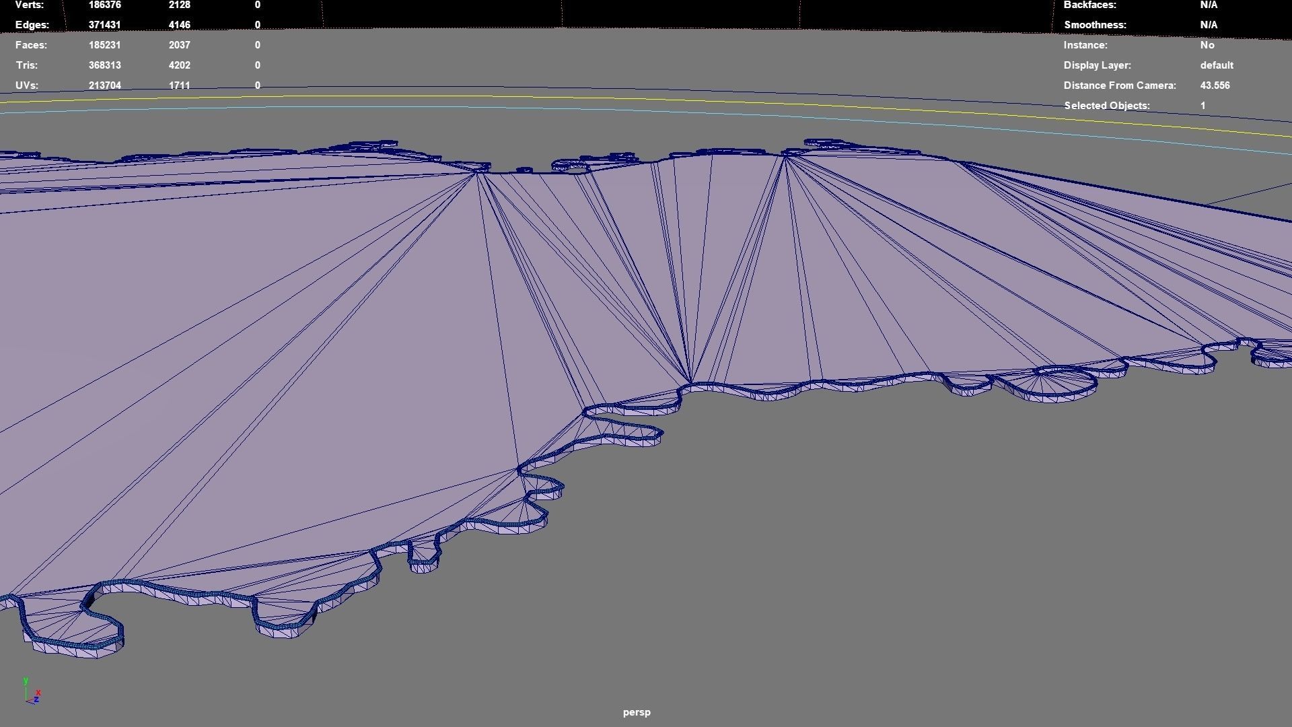Click the Edges label in heads-up display
Viewport: 1292px width, 727px height.
tap(32, 25)
